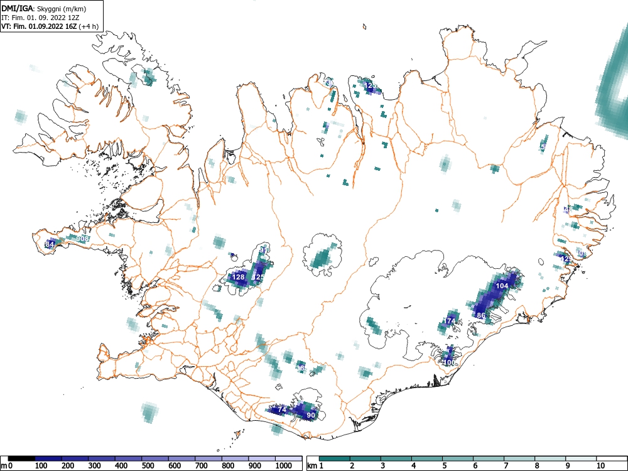Click the '128' visibility value on the map
The image size is (628, 471).
[238, 277]
